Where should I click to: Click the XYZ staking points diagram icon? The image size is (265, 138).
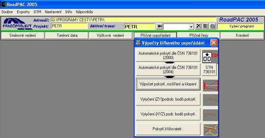pyautogui.click(x=211, y=115)
